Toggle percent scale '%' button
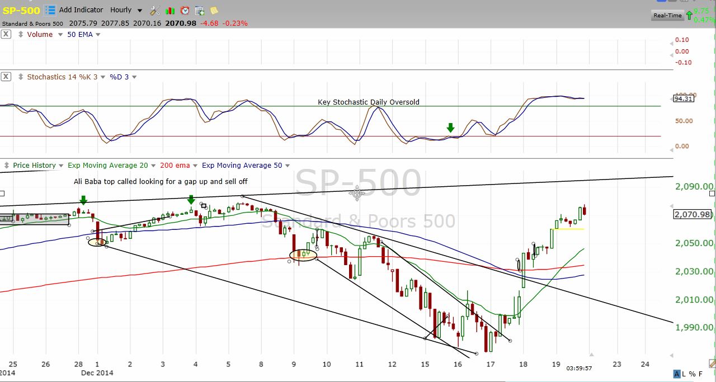Screen dimensions: 716x382 [693, 374]
